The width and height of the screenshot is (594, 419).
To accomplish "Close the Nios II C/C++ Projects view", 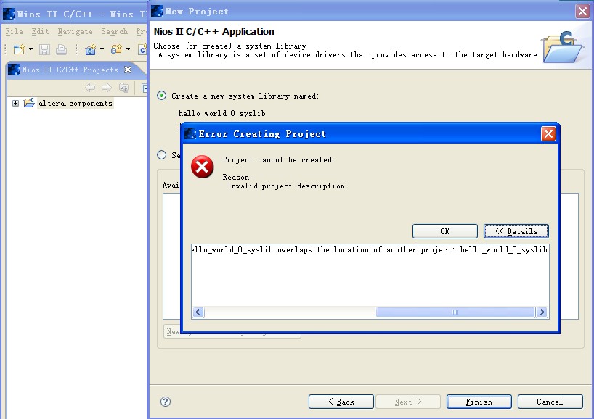I will (x=128, y=70).
